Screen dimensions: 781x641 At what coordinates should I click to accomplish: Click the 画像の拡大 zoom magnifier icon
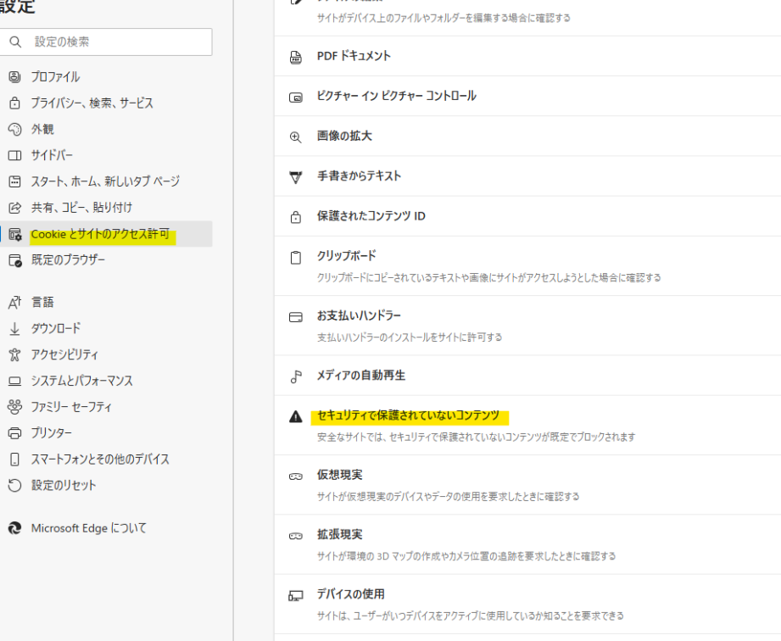[296, 137]
